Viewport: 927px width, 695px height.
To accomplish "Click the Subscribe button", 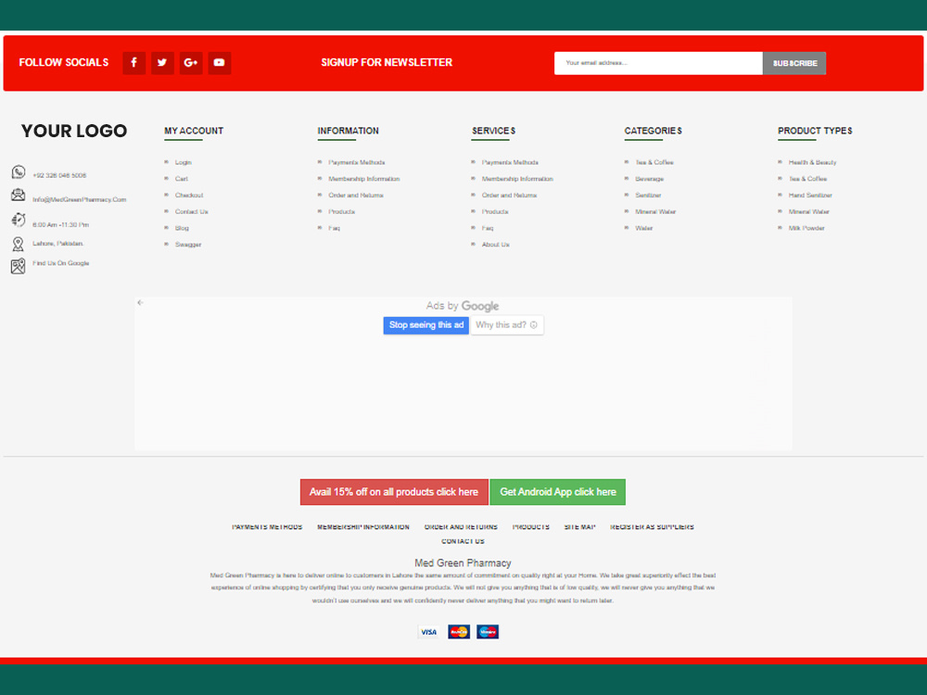I will [x=794, y=63].
